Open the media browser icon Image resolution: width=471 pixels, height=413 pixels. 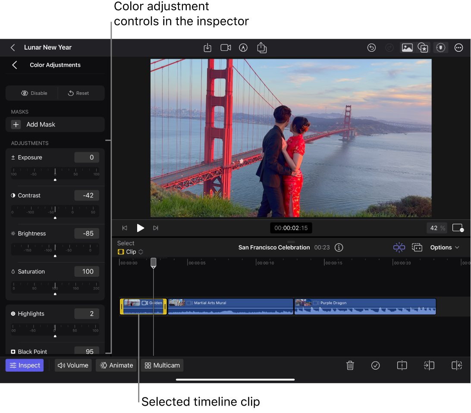(x=407, y=47)
